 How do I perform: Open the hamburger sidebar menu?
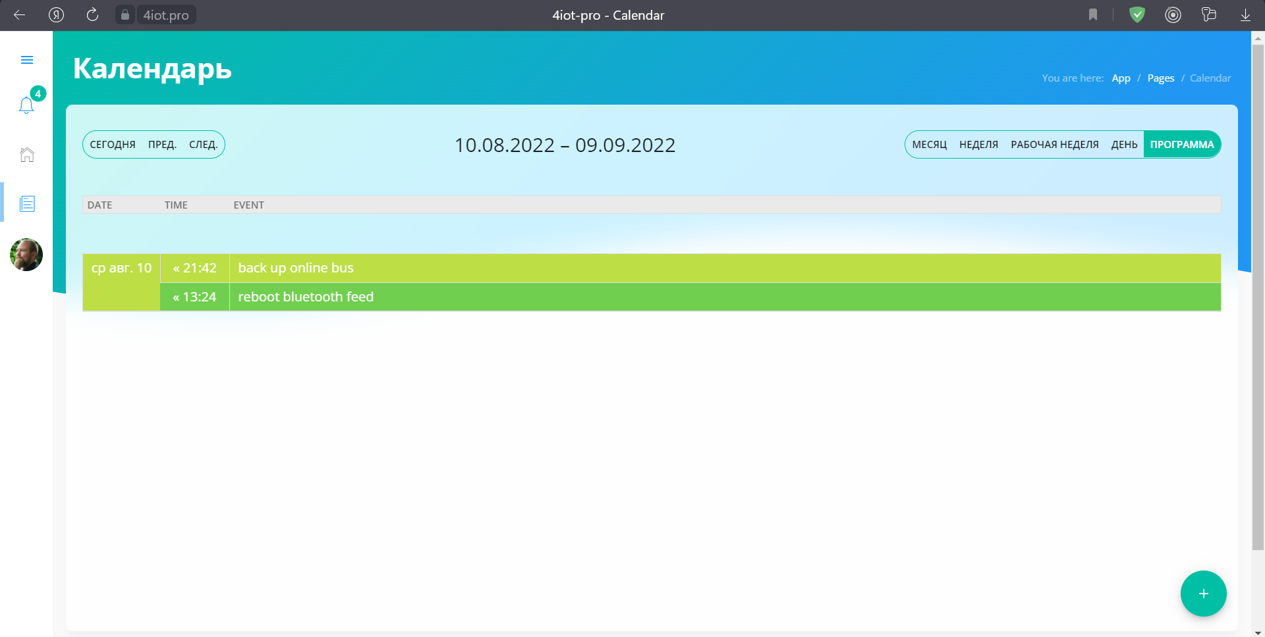coord(27,60)
